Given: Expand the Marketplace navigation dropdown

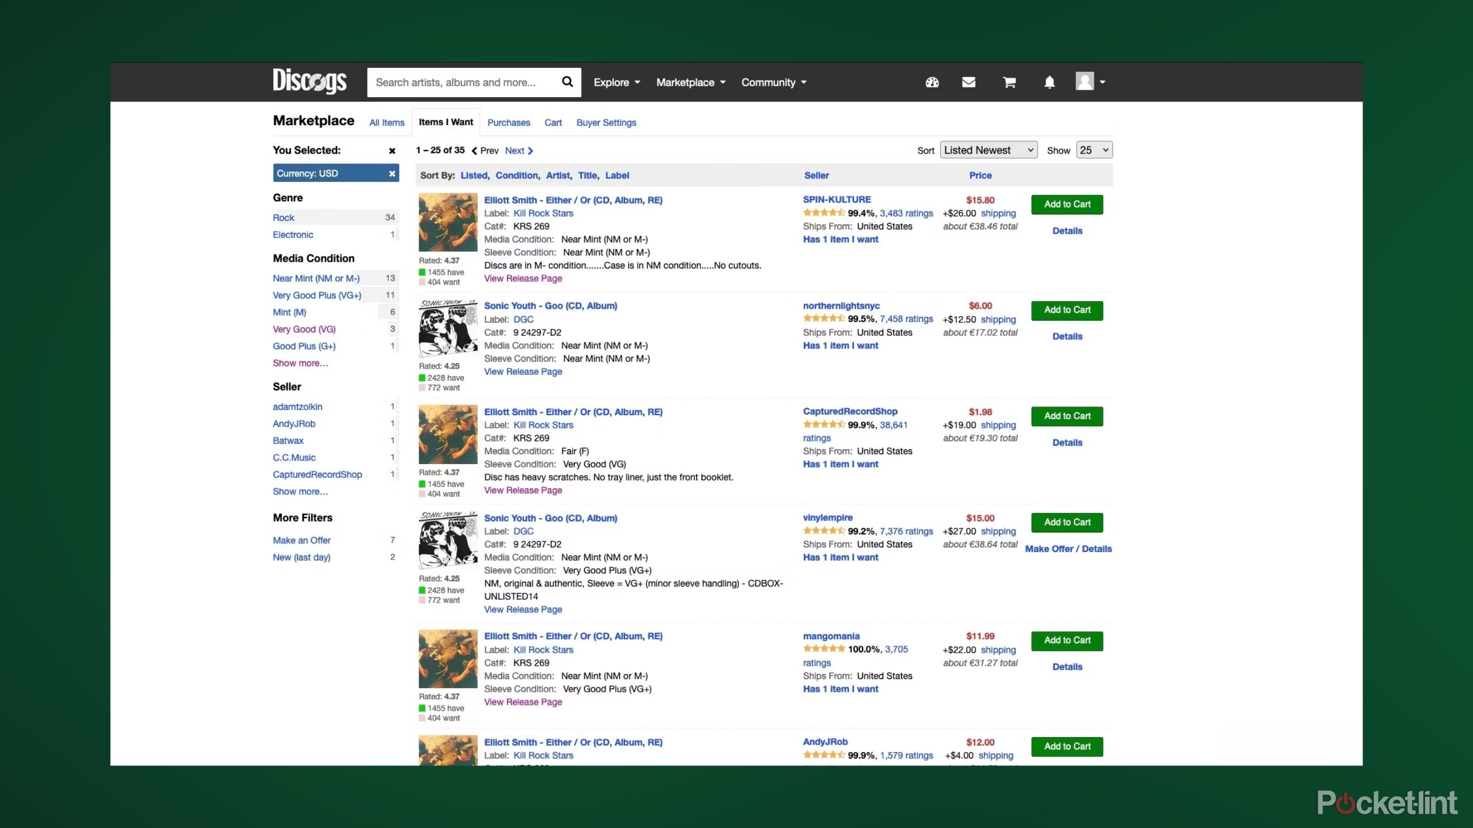Looking at the screenshot, I should point(690,82).
